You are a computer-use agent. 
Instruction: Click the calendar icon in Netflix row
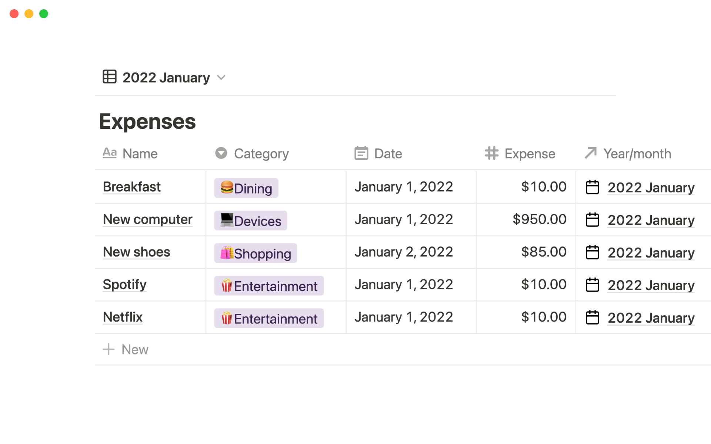(x=592, y=317)
